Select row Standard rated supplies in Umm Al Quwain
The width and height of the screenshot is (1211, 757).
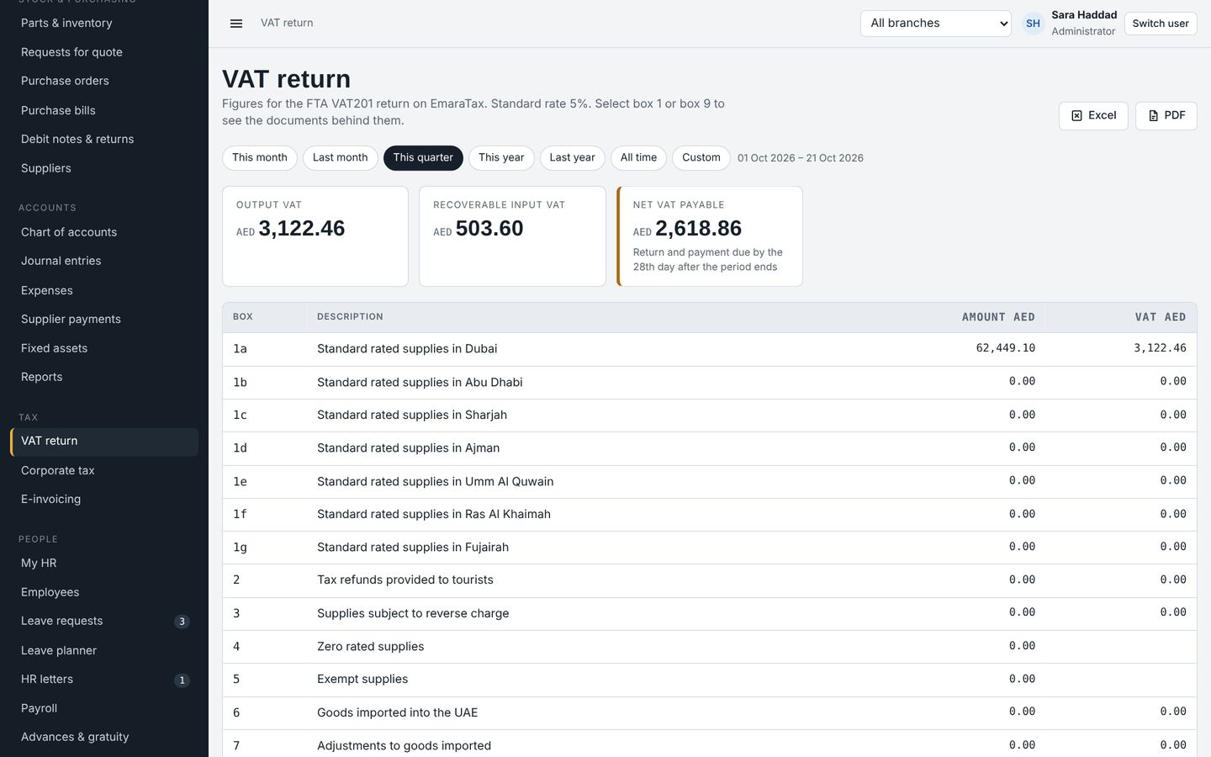point(709,481)
